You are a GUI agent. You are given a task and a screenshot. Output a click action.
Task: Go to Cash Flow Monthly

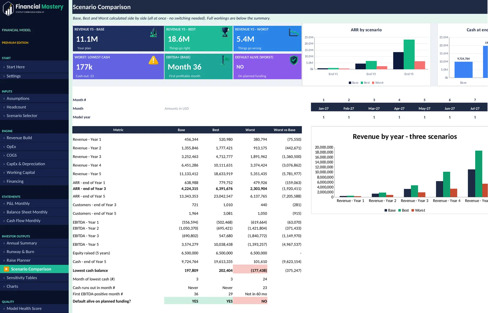[34, 221]
